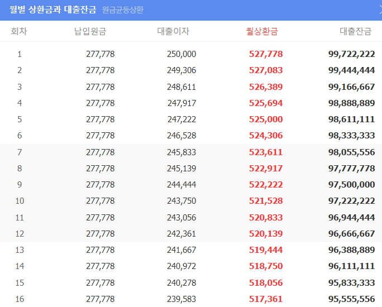Select interest value 245,139
This screenshot has height=307, width=382.
[182, 169]
